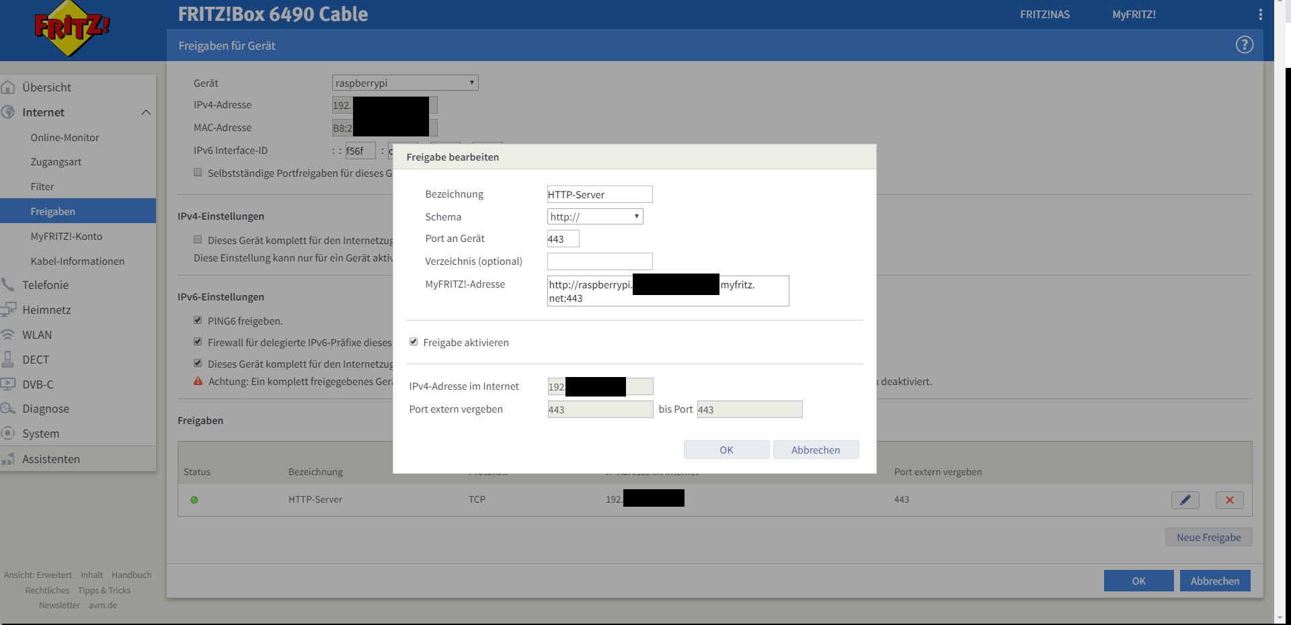Confirm dialog with OK button
The width and height of the screenshot is (1291, 625).
(x=726, y=450)
